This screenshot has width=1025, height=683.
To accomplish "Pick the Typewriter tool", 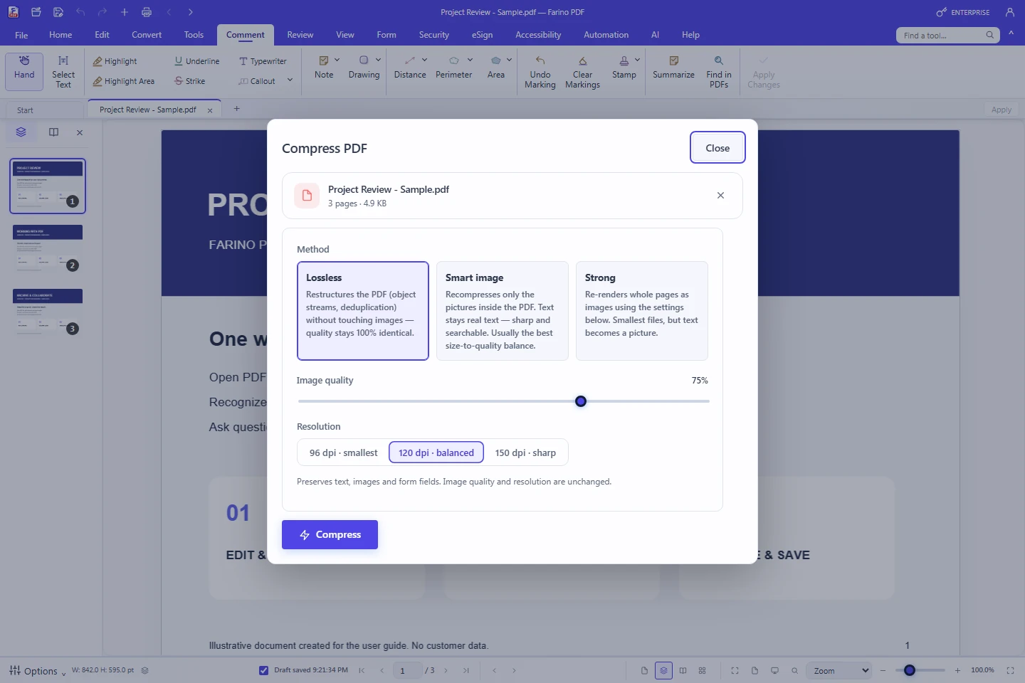I will [263, 61].
